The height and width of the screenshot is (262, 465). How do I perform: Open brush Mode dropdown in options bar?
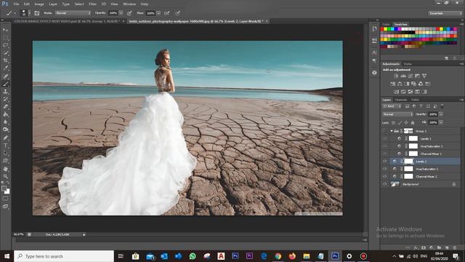pyautogui.click(x=73, y=13)
